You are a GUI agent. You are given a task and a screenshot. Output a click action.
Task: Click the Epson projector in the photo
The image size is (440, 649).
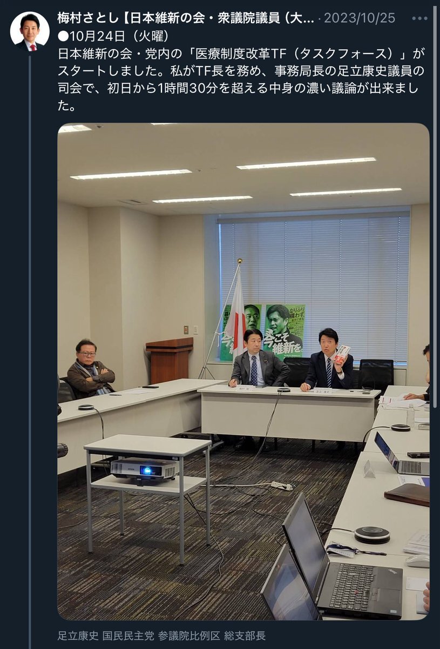(x=144, y=468)
